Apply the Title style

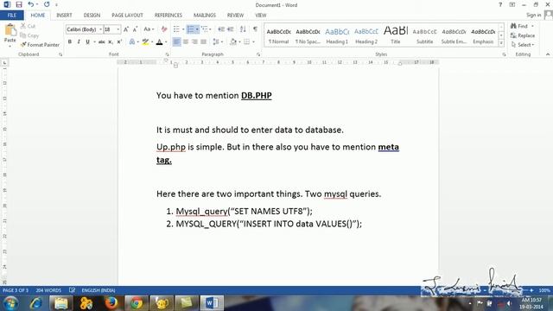396,35
